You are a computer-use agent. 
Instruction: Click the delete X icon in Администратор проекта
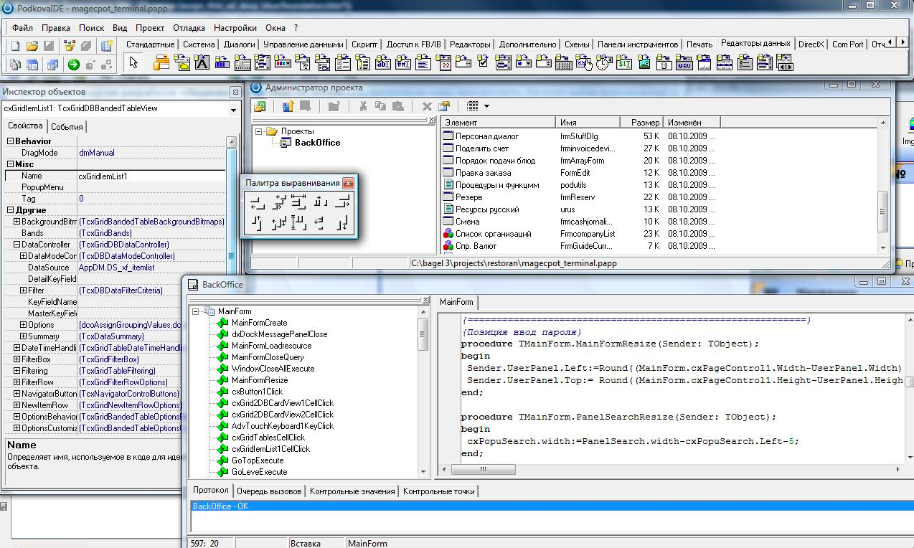pos(427,106)
